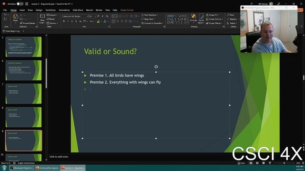
Task: Toggle strikethrough formatting
Action: click(80, 21)
